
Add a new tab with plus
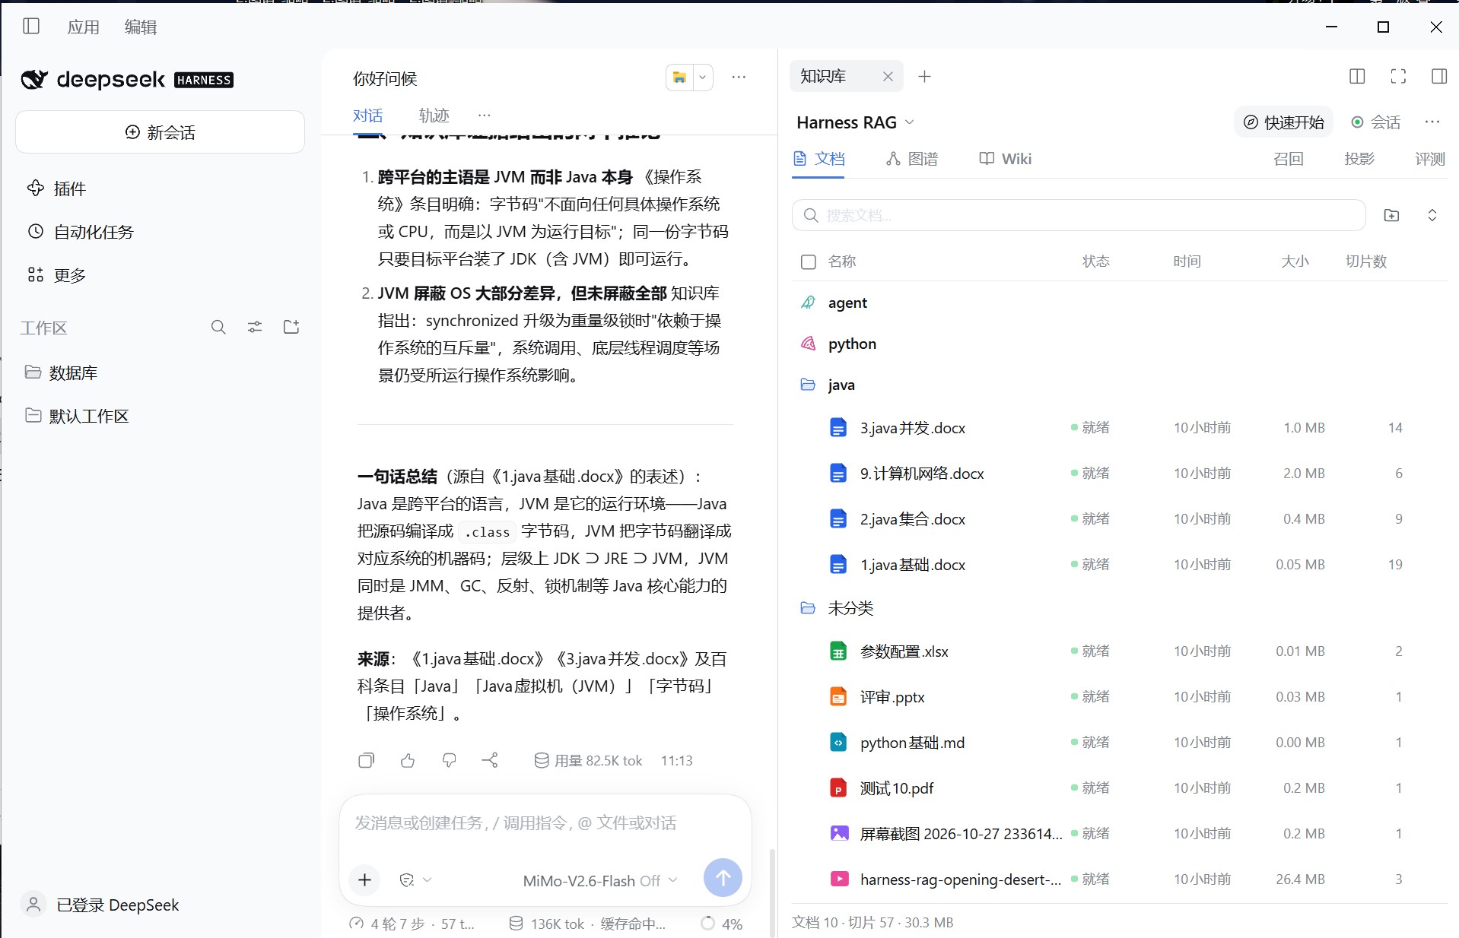point(924,76)
